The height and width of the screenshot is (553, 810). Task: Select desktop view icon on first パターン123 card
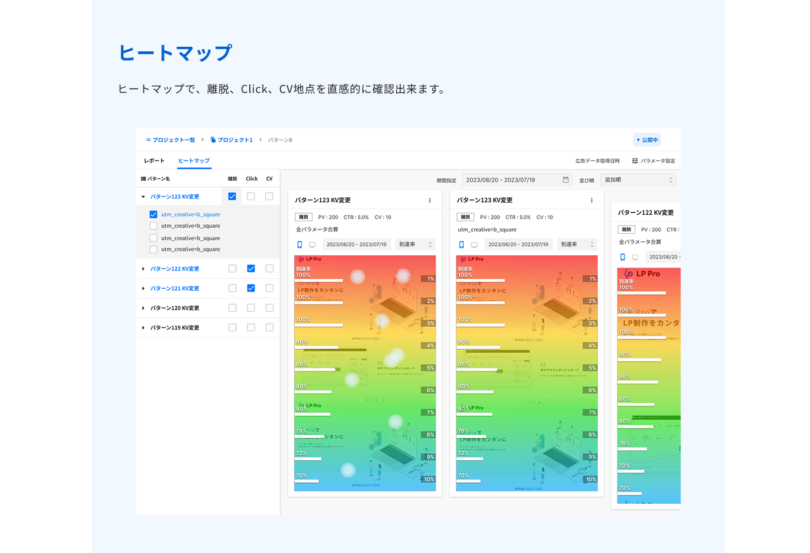coord(312,245)
